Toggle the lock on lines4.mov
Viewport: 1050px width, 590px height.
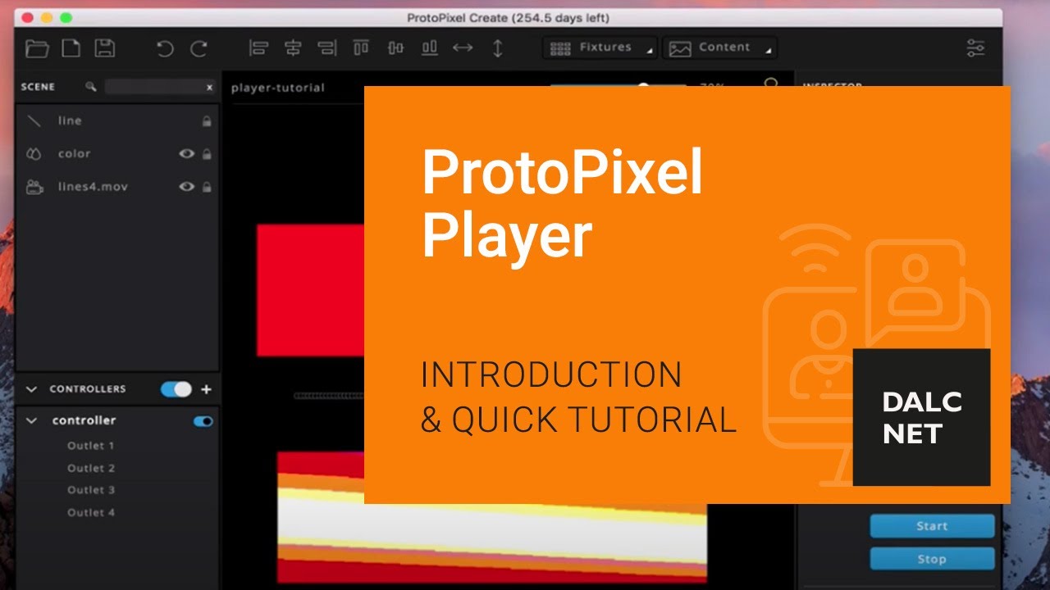(x=207, y=187)
